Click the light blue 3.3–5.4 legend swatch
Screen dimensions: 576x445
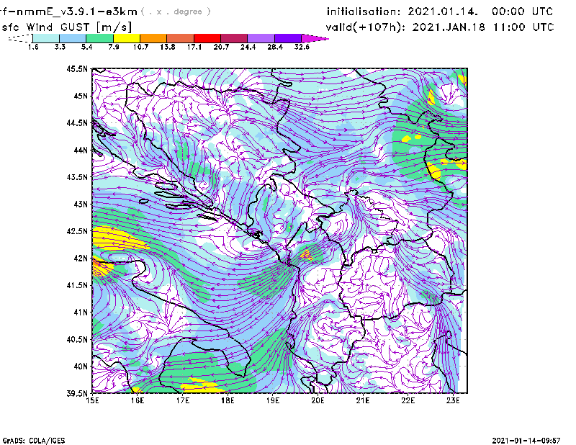pyautogui.click(x=73, y=38)
